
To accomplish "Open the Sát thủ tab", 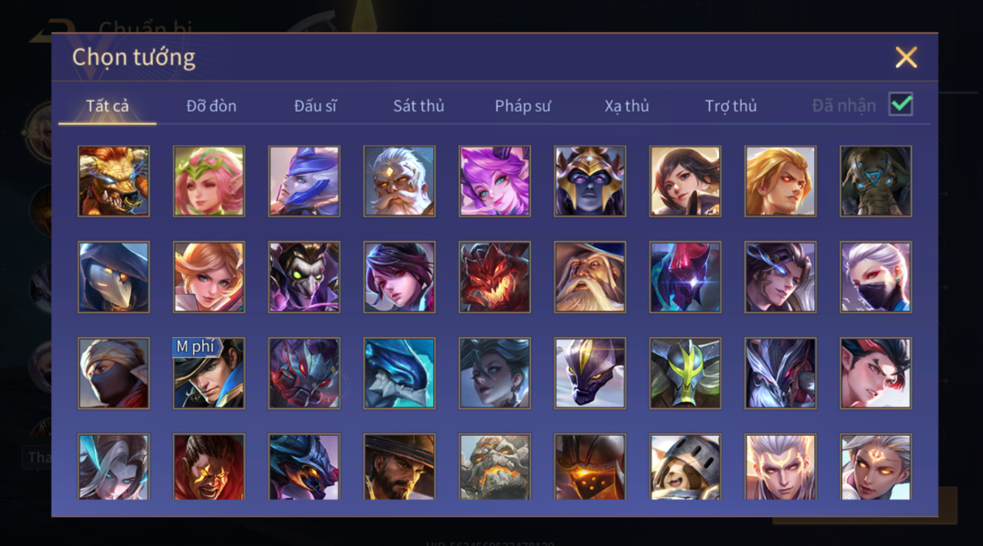I will [419, 106].
